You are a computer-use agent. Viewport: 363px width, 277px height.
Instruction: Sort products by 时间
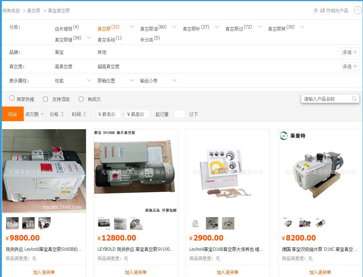coord(79,114)
